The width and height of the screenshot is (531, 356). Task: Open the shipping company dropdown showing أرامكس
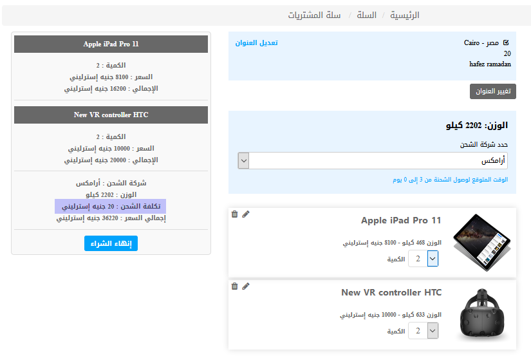[373, 160]
